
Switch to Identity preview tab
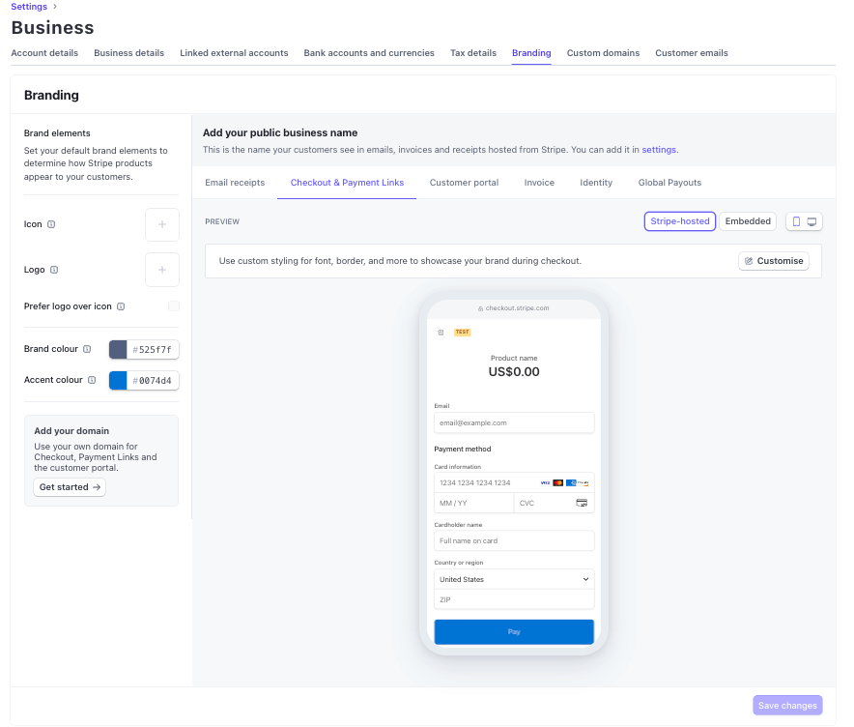596,183
